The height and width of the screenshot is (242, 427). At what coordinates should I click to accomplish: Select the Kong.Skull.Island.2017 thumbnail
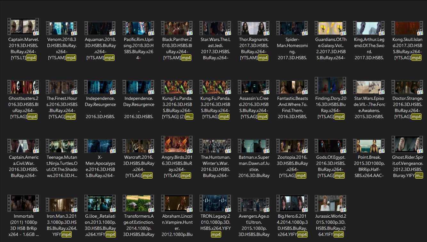pyautogui.click(x=407, y=28)
